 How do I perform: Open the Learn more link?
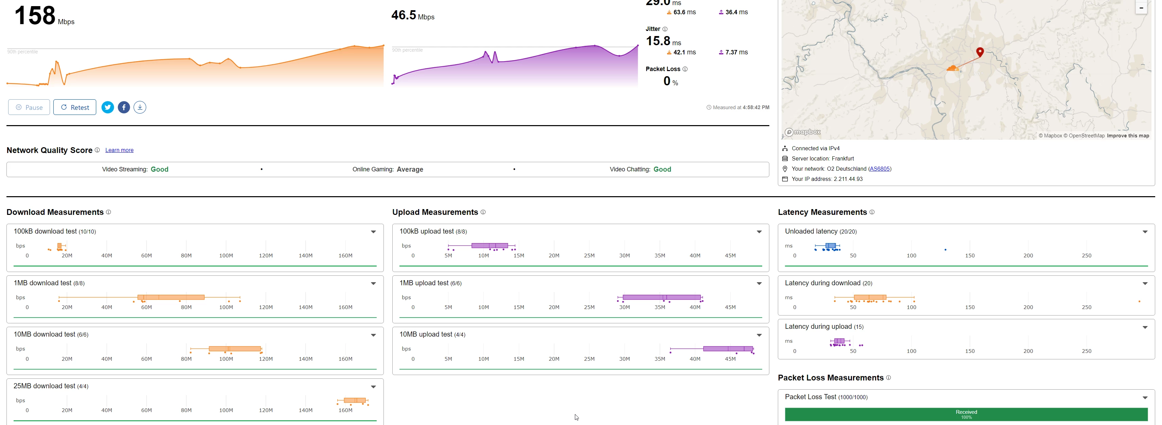click(119, 150)
